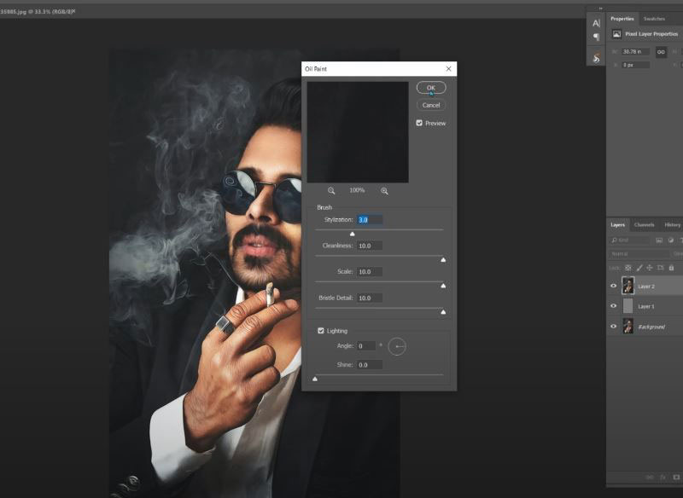This screenshot has width=683, height=498.
Task: Open the Character panel icon
Action: [597, 23]
